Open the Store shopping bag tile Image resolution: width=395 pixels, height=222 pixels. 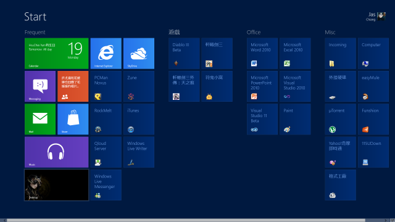click(x=73, y=119)
